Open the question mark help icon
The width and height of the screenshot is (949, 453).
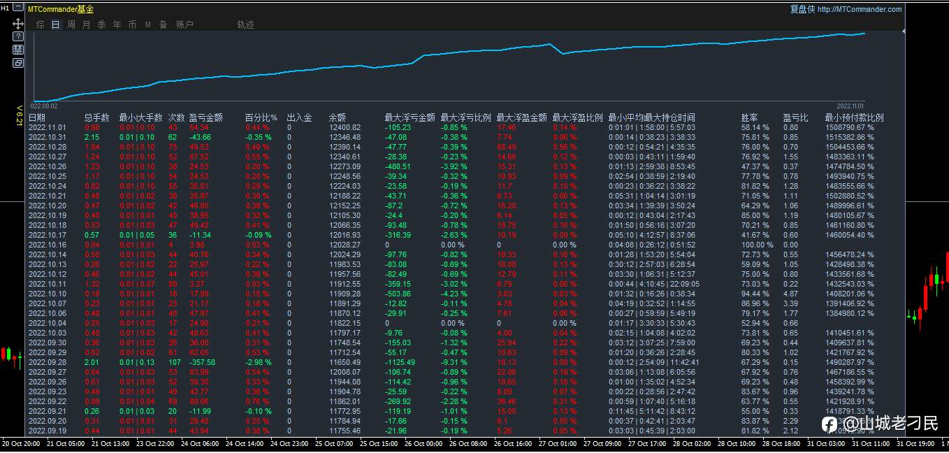click(18, 36)
